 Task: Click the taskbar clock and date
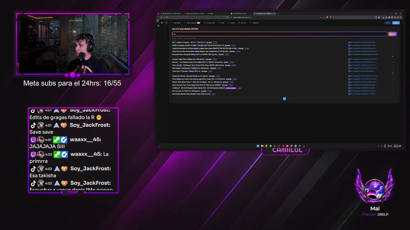pos(396,146)
